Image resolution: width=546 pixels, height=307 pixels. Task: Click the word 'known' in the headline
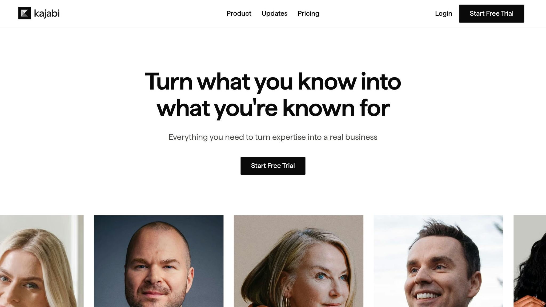(318, 108)
